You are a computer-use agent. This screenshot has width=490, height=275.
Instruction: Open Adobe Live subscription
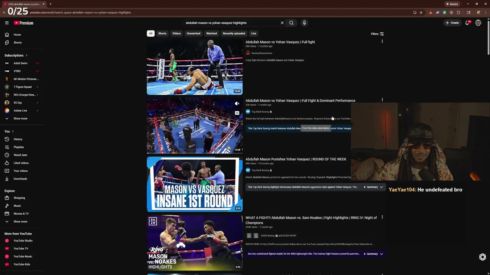(22, 110)
